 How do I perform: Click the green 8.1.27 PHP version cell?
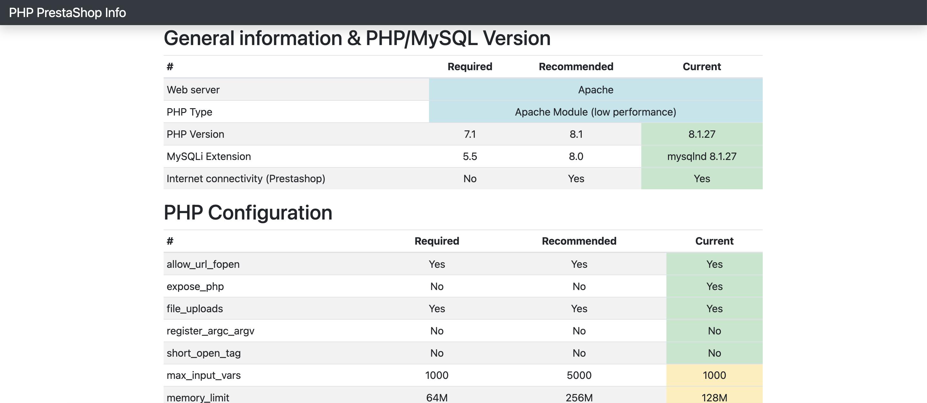(x=701, y=134)
